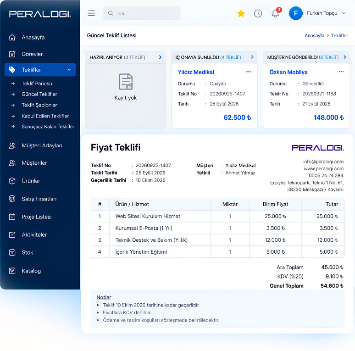The image size is (355, 351).
Task: Open Aktiviteler in sidebar
Action: pyautogui.click(x=34, y=234)
